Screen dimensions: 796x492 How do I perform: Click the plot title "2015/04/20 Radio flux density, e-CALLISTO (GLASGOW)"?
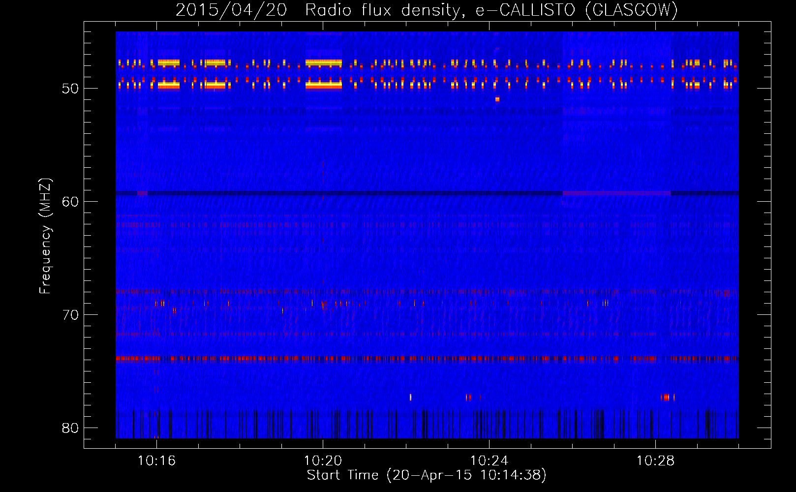[427, 10]
